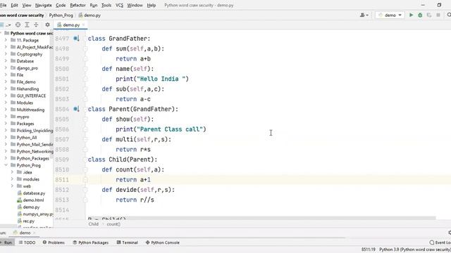Close the demo.py editor tab
This screenshot has width=451, height=253.
[83, 25]
